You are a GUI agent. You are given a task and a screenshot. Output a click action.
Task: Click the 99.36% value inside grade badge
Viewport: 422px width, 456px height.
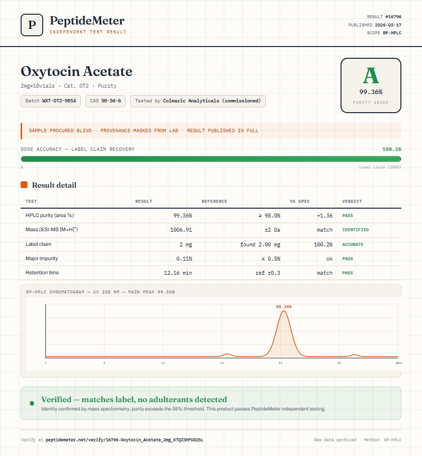370,92
